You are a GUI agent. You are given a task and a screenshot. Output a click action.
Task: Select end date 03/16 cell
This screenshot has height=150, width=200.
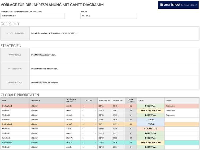118,143
